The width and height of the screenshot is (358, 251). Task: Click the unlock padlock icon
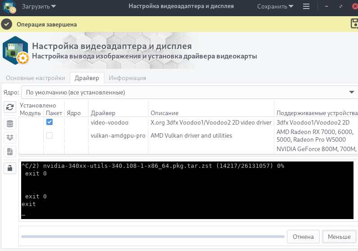click(x=10, y=168)
